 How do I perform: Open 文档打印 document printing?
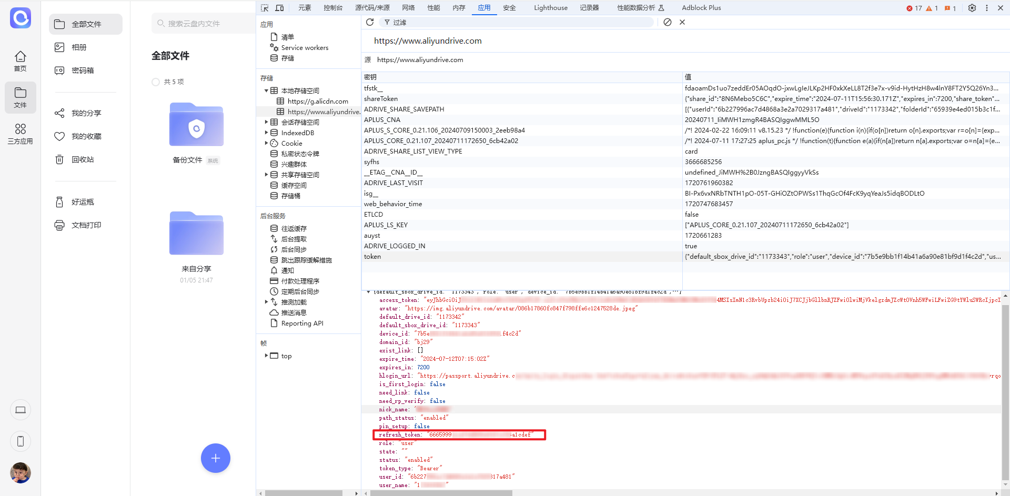coord(86,225)
